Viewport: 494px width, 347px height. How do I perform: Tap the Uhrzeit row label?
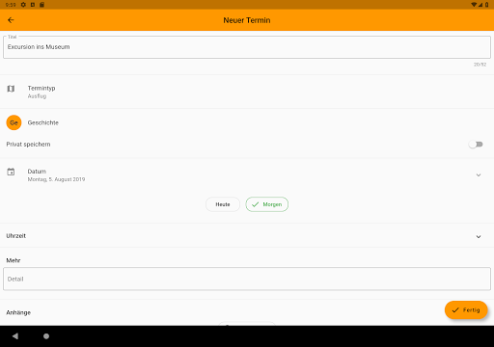pos(16,236)
